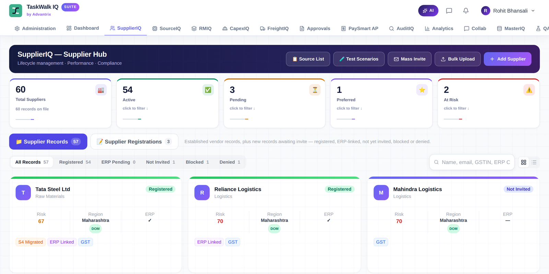549x274 pixels.
Task: Open the PaySmart AP module
Action: click(x=360, y=28)
